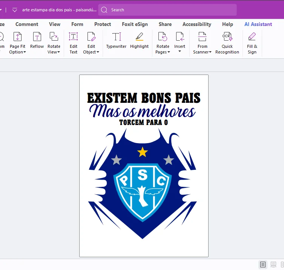The height and width of the screenshot is (270, 284).
Task: Run OCR Quick Recognition
Action: [x=227, y=43]
